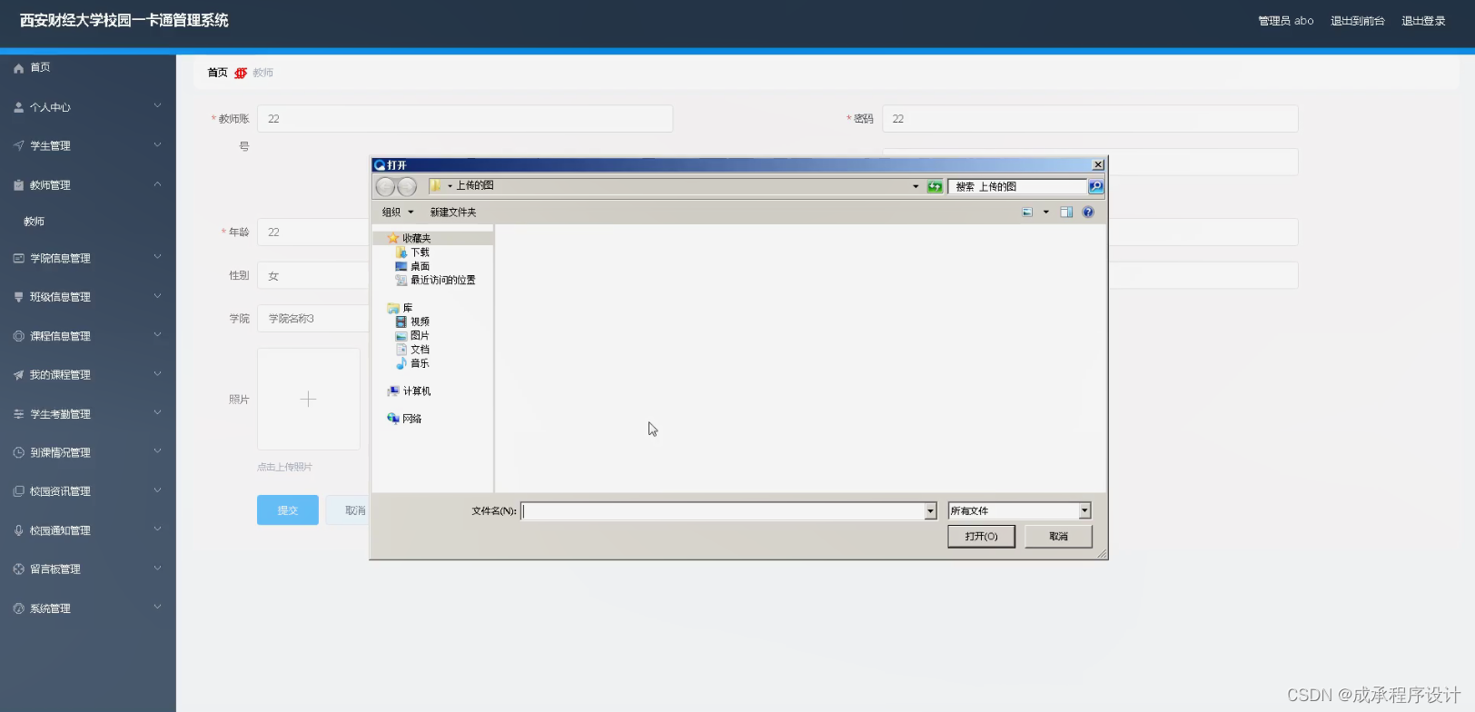
Task: Click the 个人中心 person icon in the sidebar
Action: pos(18,107)
